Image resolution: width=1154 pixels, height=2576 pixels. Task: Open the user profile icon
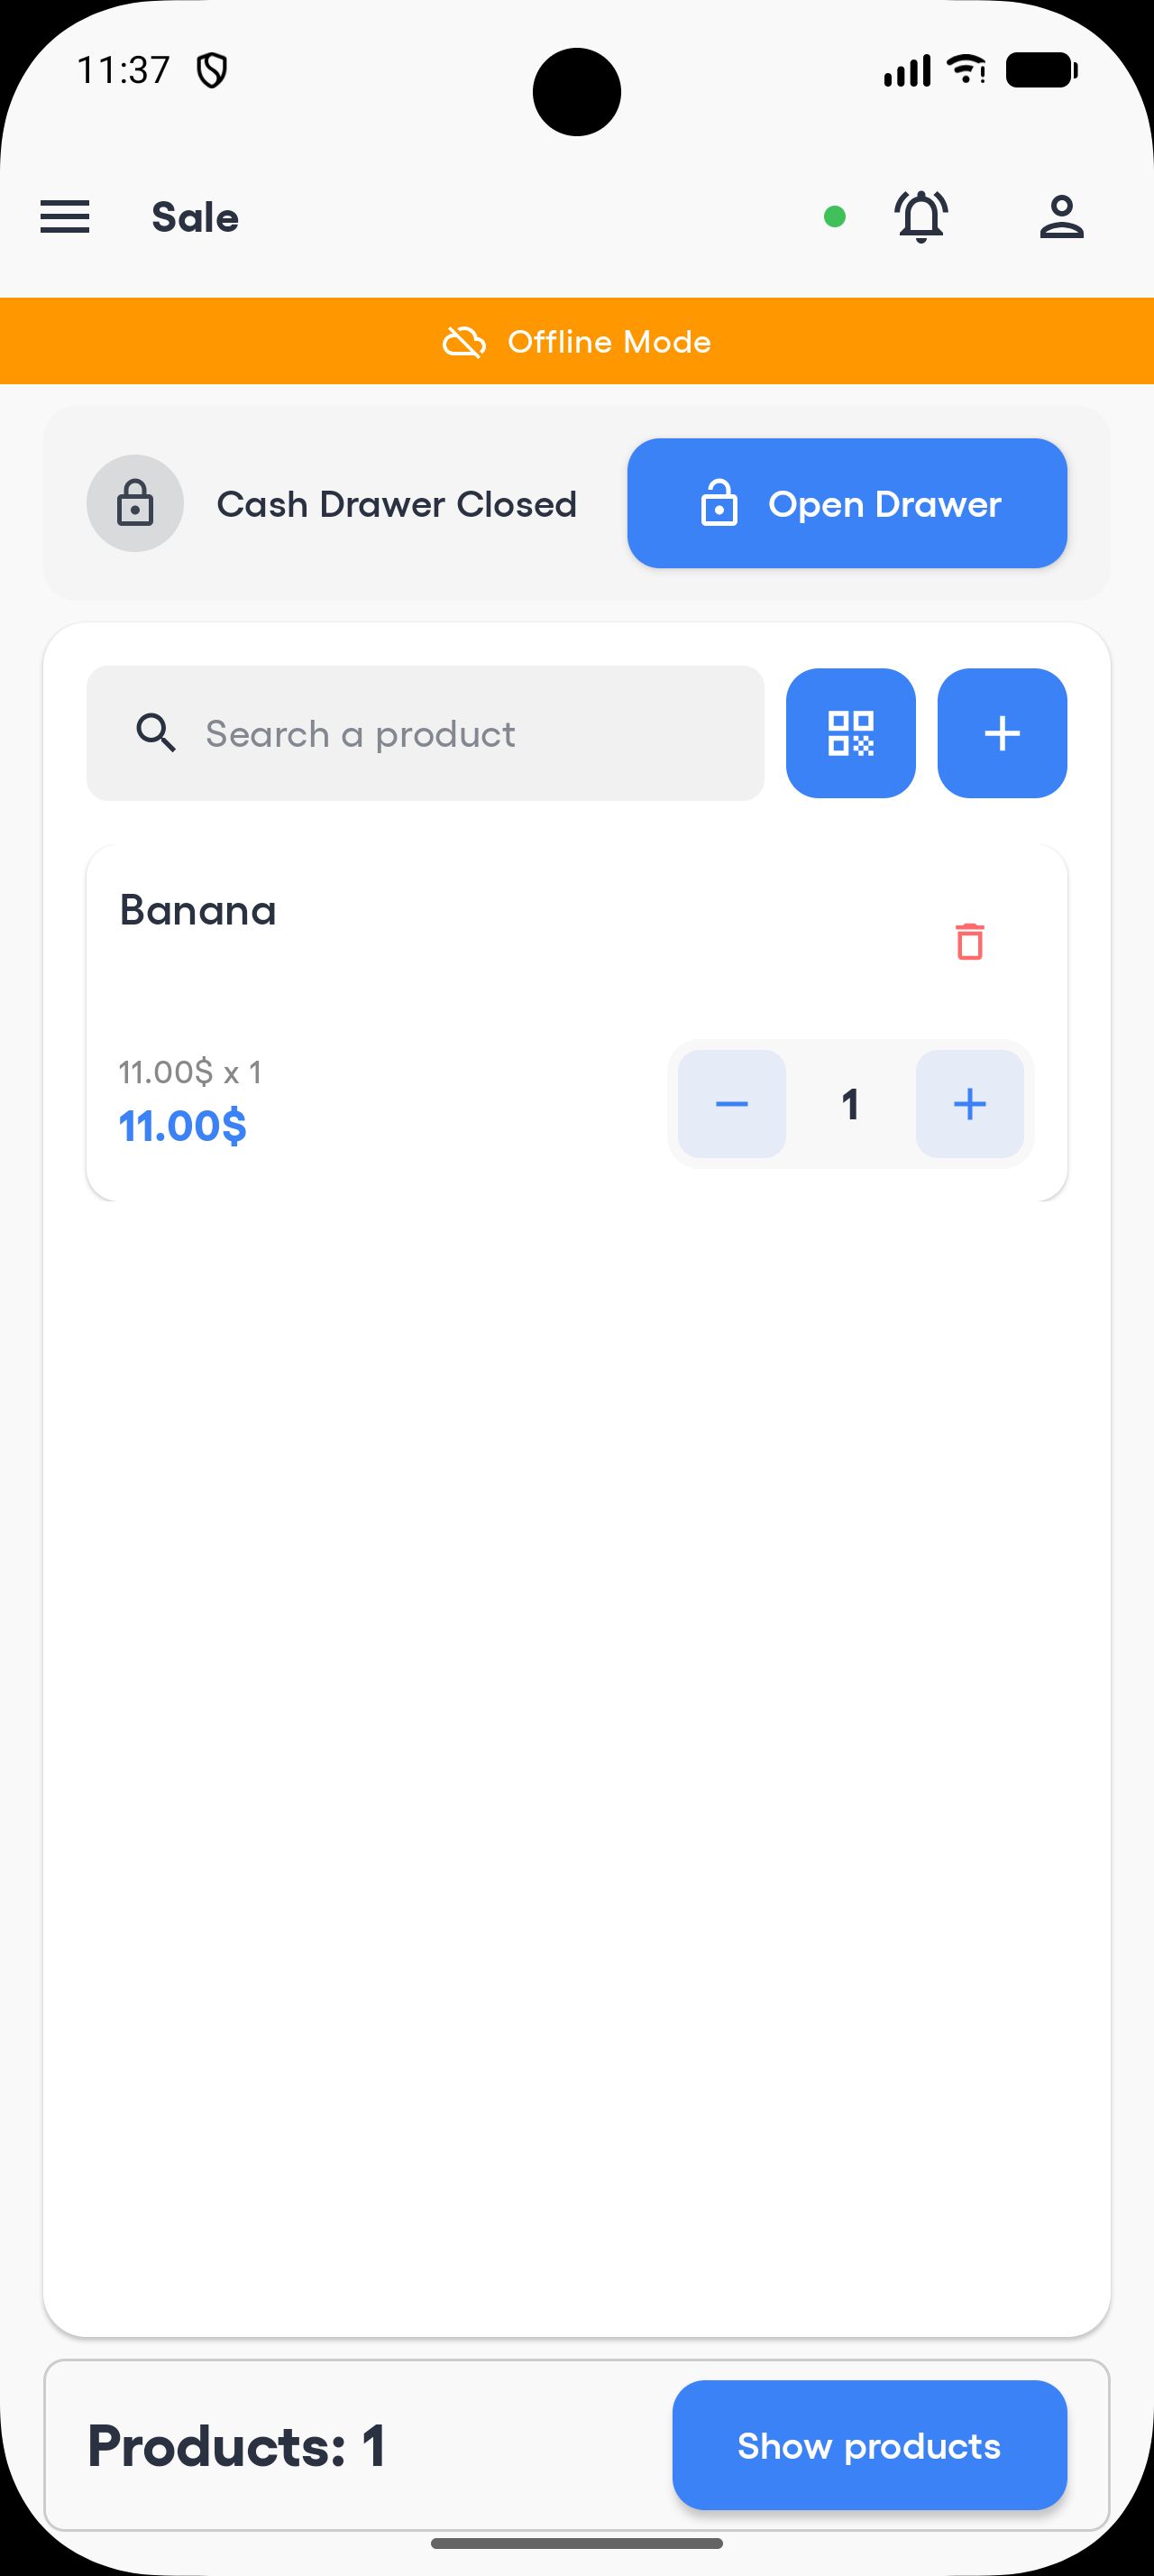coord(1061,217)
